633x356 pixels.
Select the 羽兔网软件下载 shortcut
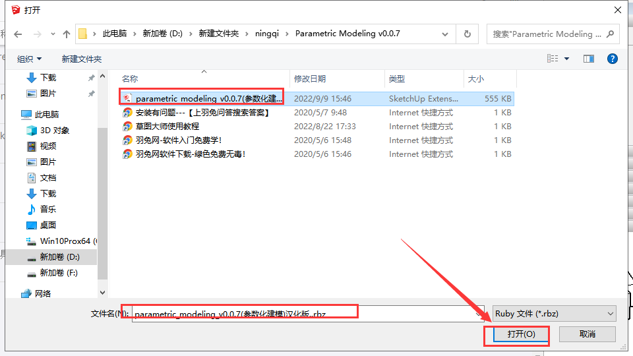pyautogui.click(x=191, y=154)
